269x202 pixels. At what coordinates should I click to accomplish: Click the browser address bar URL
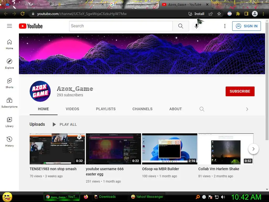point(82,14)
